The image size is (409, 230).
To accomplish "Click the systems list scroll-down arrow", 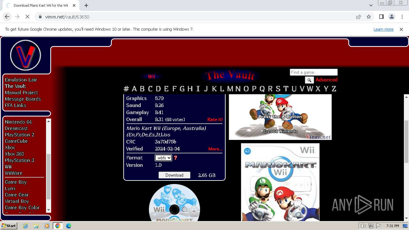I will click(x=49, y=210).
